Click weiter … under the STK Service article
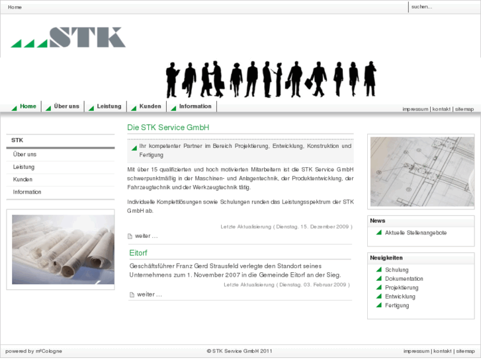 (146, 236)
